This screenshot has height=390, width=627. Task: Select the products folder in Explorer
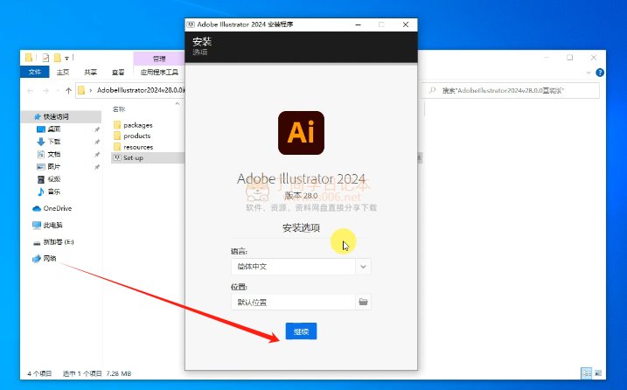point(136,136)
